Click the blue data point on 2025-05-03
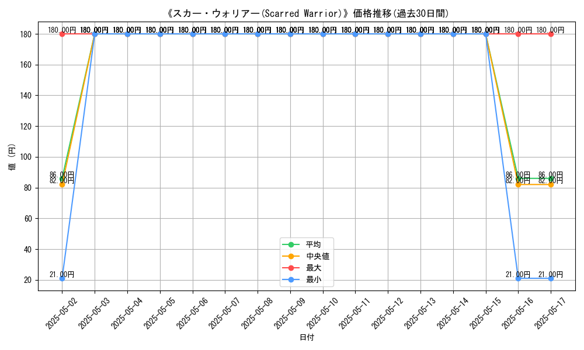Screen dimensions: 584x350 pyautogui.click(x=95, y=34)
